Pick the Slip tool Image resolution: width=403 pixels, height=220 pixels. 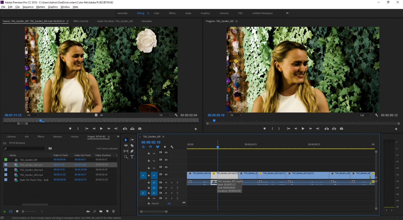click(x=126, y=151)
